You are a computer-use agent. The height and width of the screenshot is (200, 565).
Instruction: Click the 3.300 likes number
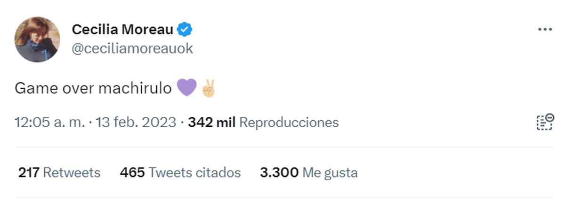(x=279, y=173)
